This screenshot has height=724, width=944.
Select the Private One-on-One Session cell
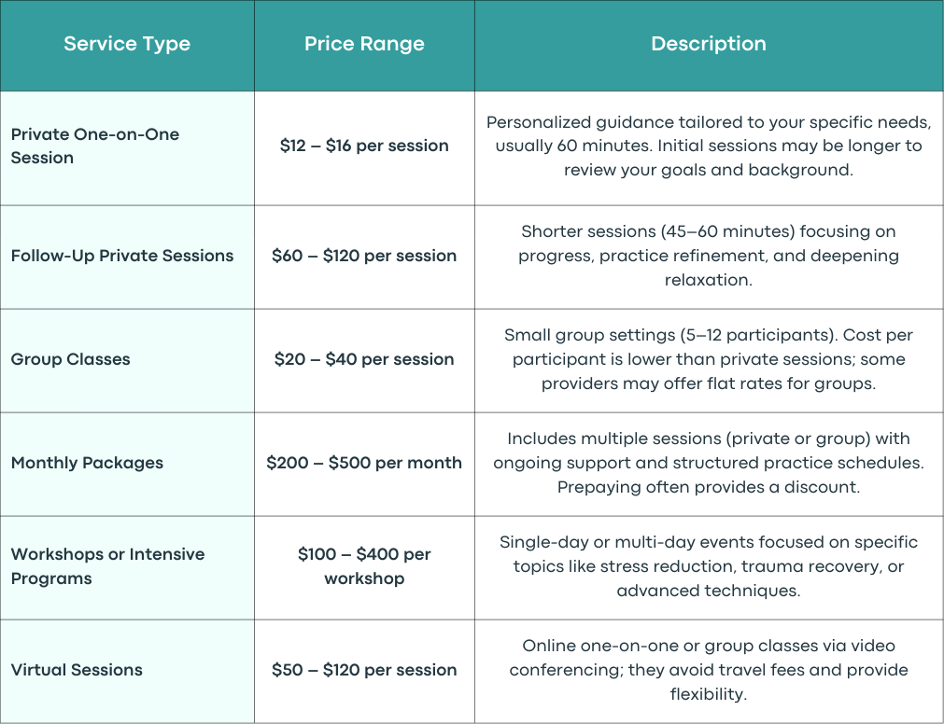click(x=127, y=148)
